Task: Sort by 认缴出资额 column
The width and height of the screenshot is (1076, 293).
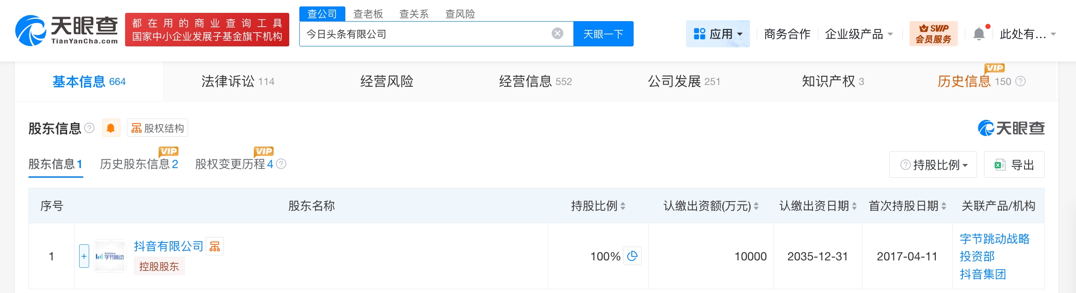Action: (x=756, y=206)
